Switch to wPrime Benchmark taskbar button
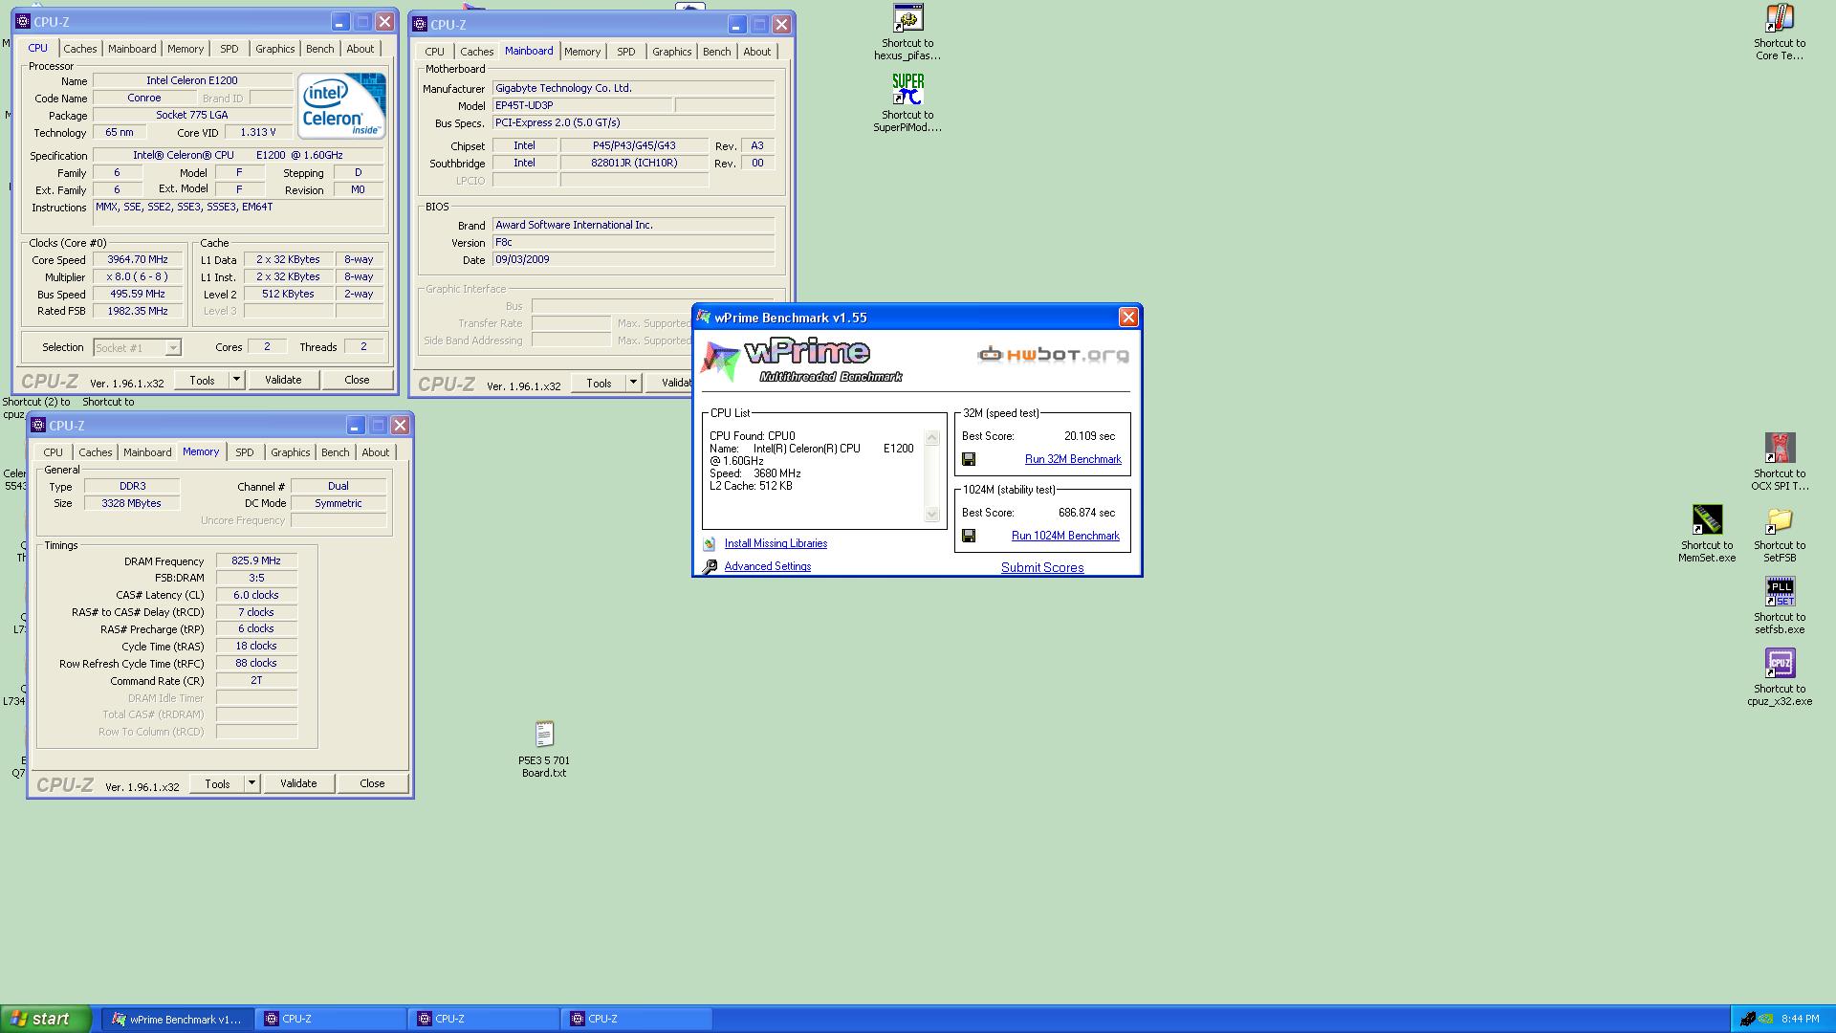 (178, 1020)
